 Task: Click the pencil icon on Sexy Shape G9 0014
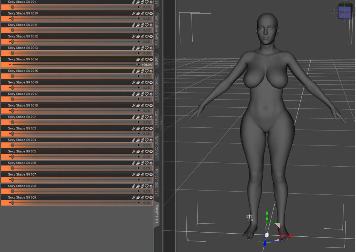[x=138, y=60]
